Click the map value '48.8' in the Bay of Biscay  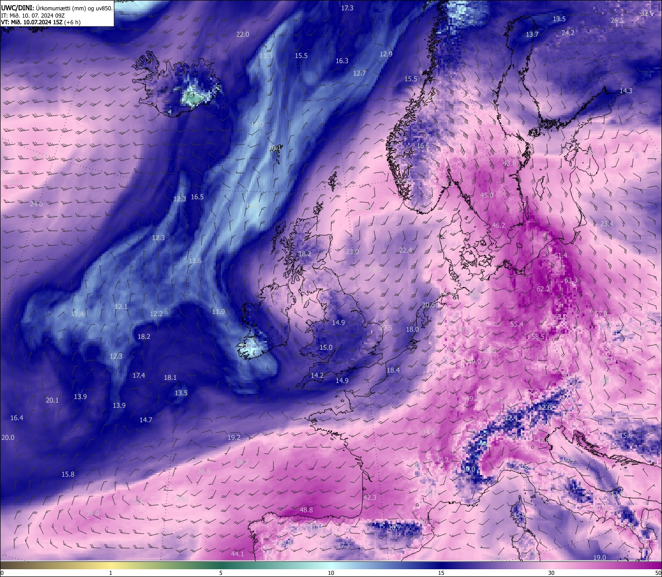click(306, 510)
